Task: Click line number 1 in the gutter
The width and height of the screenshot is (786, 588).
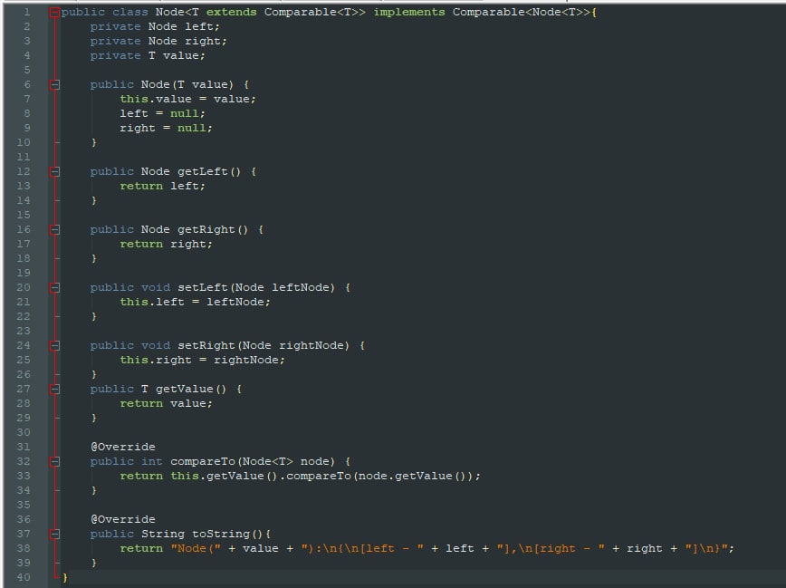Action: 26,12
